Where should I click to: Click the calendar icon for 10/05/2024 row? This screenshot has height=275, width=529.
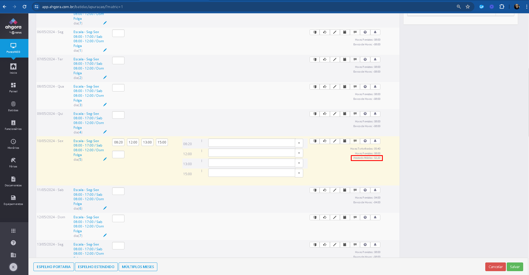345,141
